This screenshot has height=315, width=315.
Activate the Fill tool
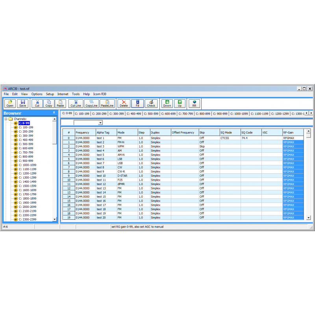point(137,103)
